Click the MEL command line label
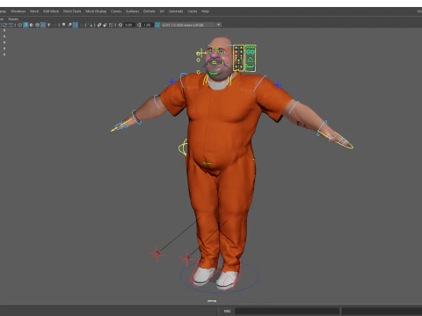The width and height of the screenshot is (422, 316). [x=227, y=311]
